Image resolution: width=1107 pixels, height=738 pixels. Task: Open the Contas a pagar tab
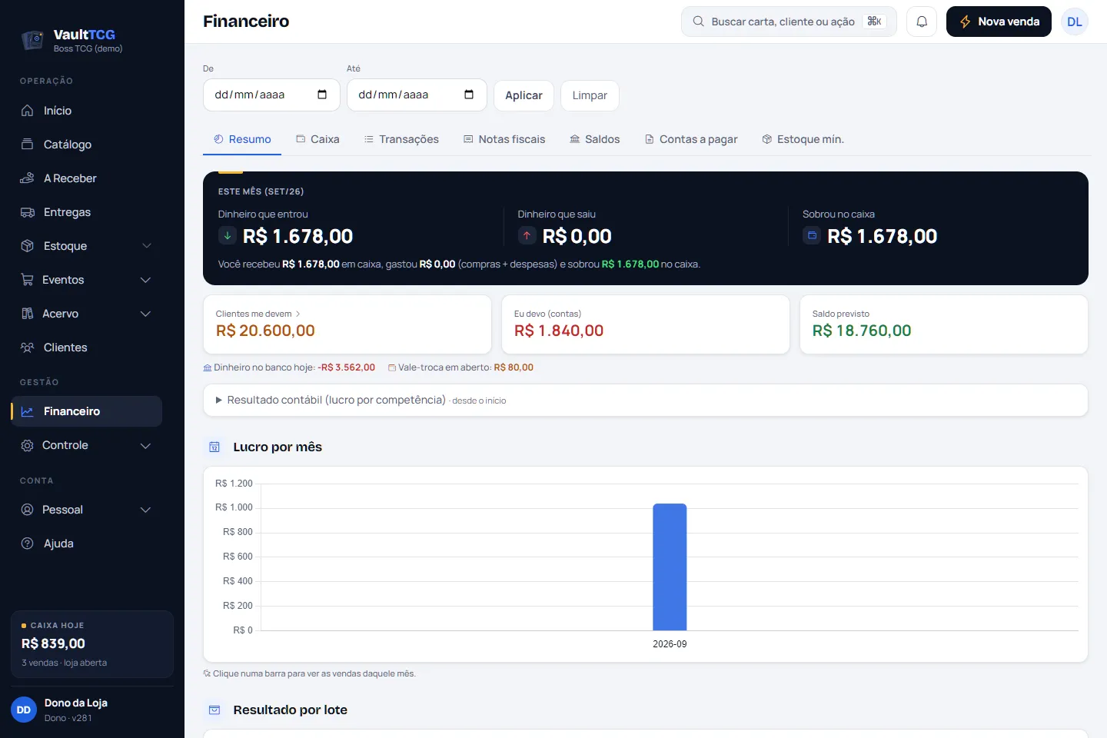click(x=691, y=139)
